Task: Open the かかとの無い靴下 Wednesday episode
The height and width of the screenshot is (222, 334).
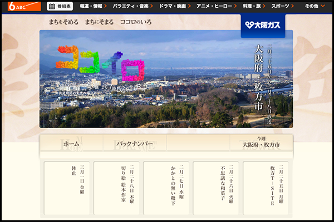Action: tap(166, 188)
